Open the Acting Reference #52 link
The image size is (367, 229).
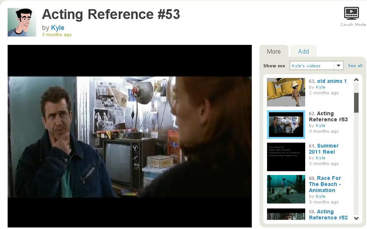pos(328,215)
